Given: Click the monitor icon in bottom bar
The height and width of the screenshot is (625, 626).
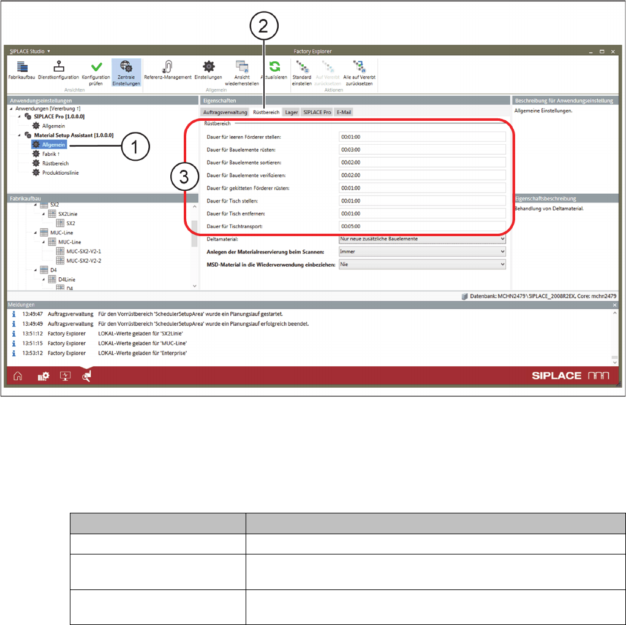Looking at the screenshot, I should click(x=65, y=376).
